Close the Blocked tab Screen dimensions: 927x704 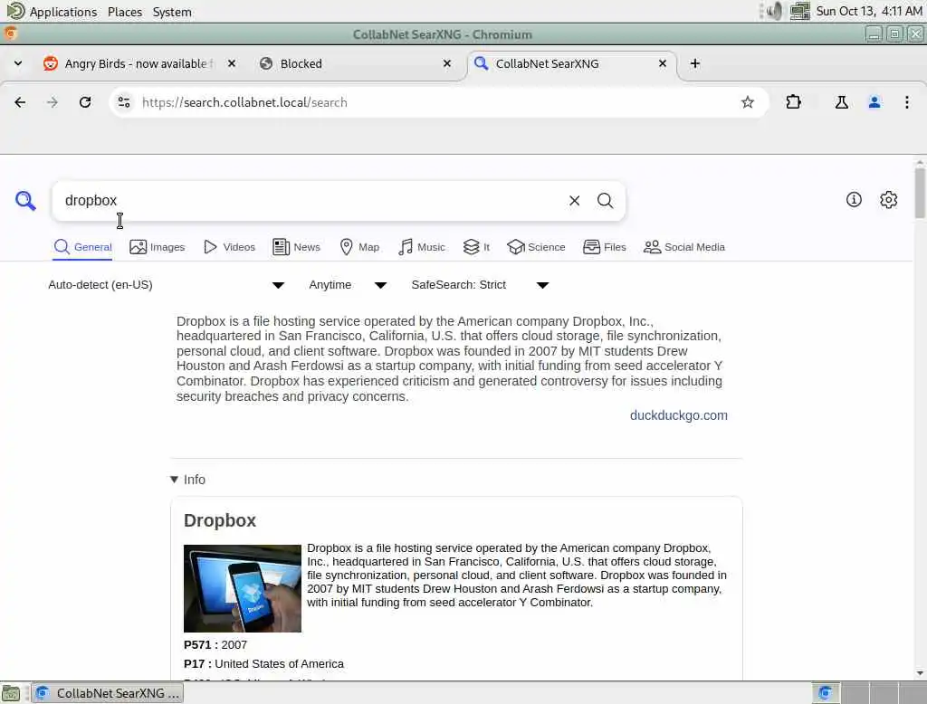click(447, 63)
